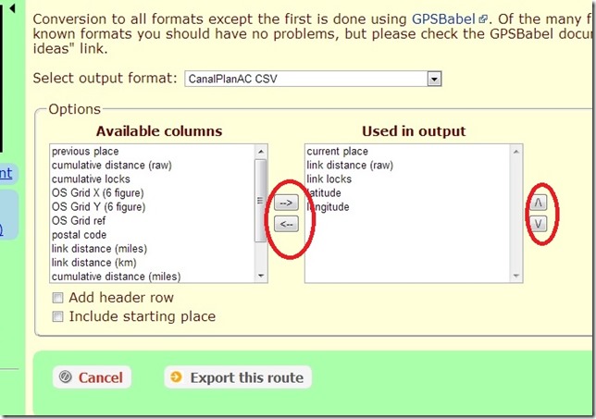Click Used in output scrollbar up arrow

point(516,152)
